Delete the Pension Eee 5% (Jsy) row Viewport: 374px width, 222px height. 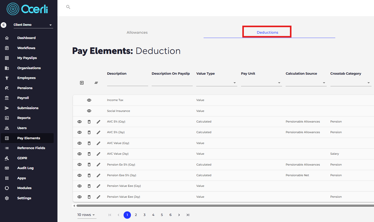89,175
